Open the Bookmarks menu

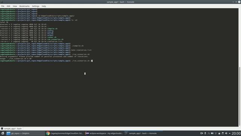pos(24,6)
